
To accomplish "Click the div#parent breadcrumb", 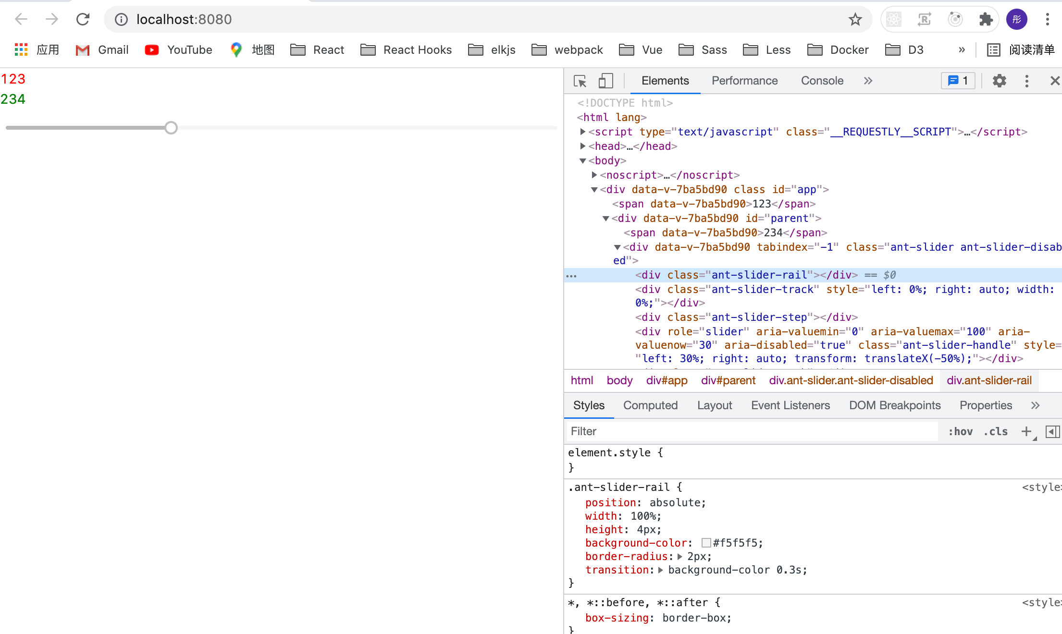I will coord(728,380).
